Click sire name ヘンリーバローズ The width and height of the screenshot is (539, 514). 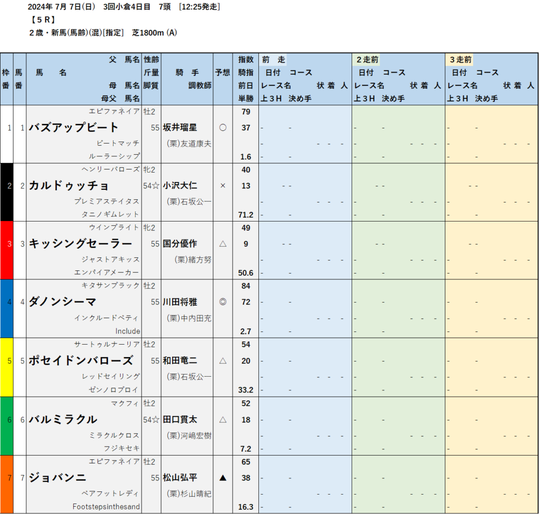coord(111,169)
